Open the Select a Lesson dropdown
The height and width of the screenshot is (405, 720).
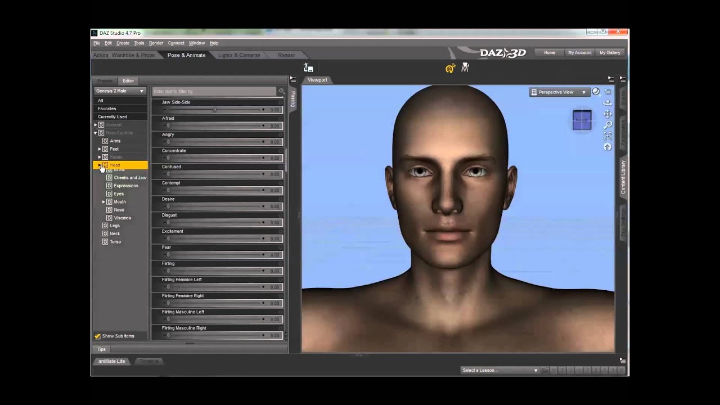click(499, 370)
